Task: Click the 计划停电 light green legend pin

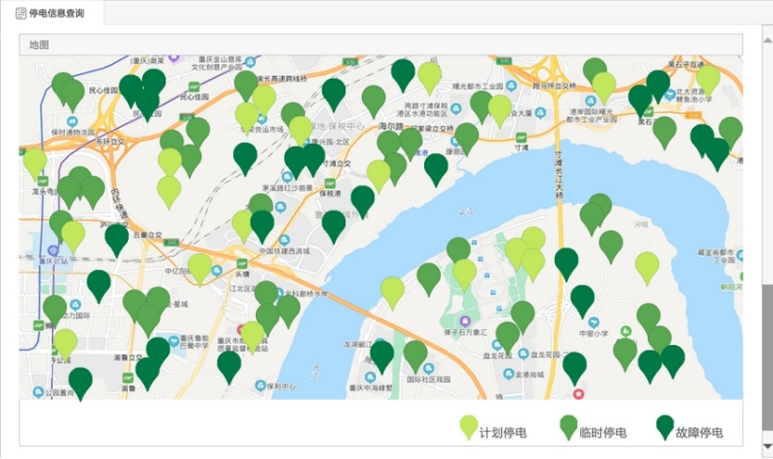Action: 467,426
